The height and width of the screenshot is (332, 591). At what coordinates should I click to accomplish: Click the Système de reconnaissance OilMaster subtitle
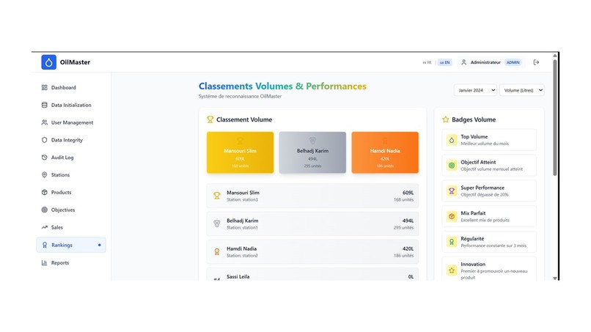240,96
